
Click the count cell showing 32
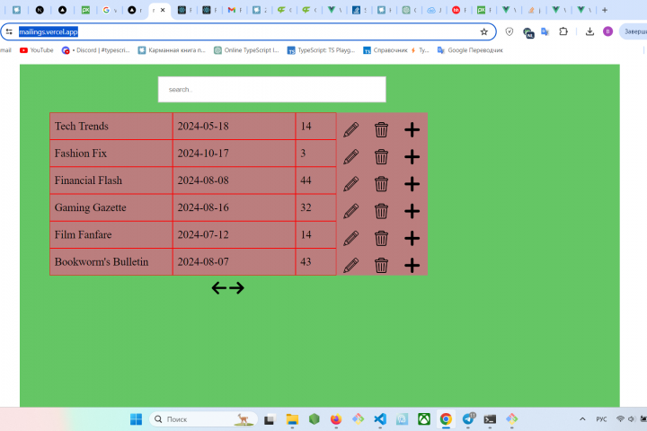click(x=316, y=207)
